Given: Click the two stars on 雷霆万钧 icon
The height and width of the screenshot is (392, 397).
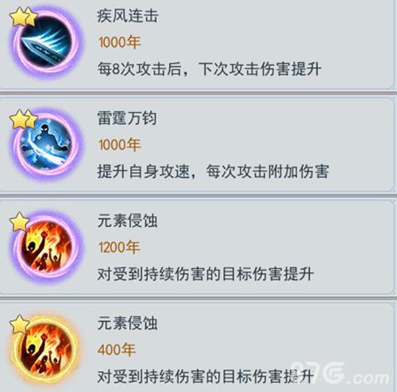Looking at the screenshot, I should [23, 119].
